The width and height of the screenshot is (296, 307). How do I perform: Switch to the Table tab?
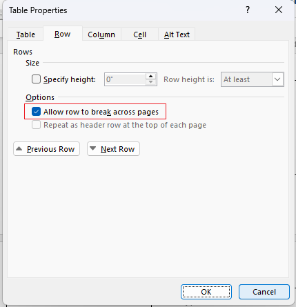[26, 34]
